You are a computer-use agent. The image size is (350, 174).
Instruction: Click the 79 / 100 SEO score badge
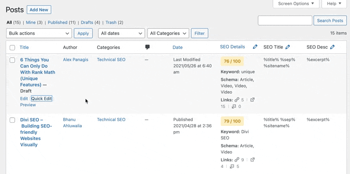point(232,122)
